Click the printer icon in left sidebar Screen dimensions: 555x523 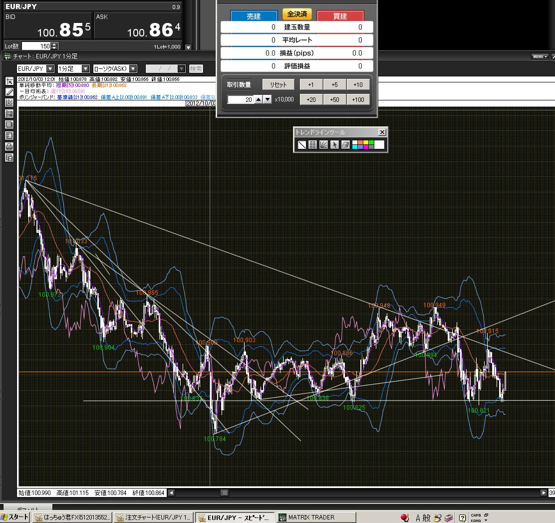[x=9, y=146]
